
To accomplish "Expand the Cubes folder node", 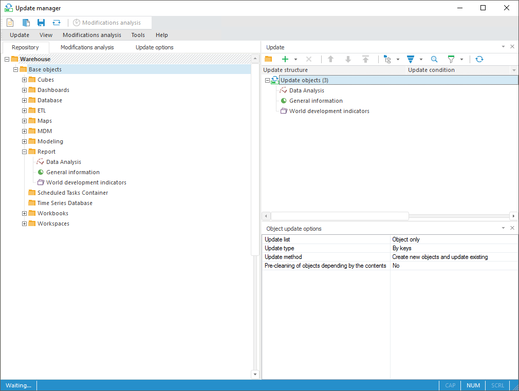I will point(24,80).
